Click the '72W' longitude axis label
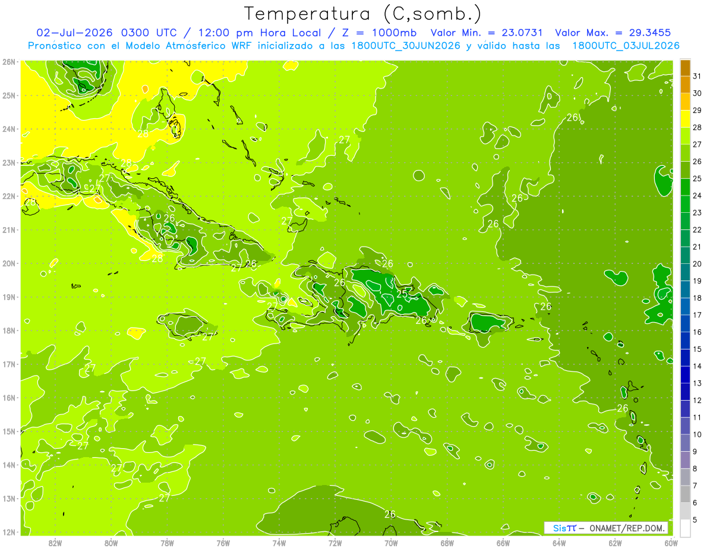This screenshot has height=551, width=713. [x=335, y=543]
